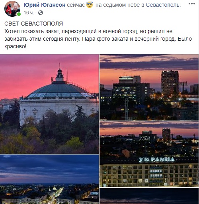Click the angel halo feeling emoji

(x=90, y=5)
